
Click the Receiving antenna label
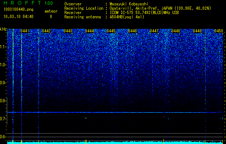pyautogui.click(x=83, y=17)
